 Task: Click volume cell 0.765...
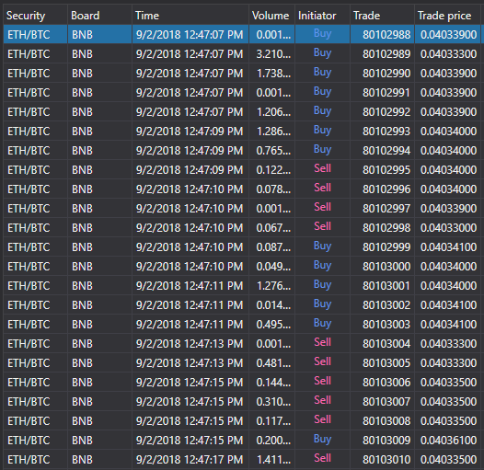click(x=273, y=151)
